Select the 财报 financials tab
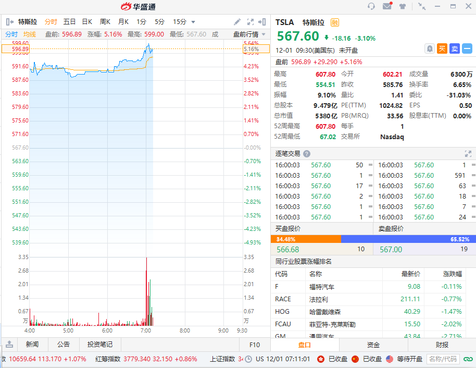Viewport: 476px width, 368px height. pyautogui.click(x=442, y=345)
